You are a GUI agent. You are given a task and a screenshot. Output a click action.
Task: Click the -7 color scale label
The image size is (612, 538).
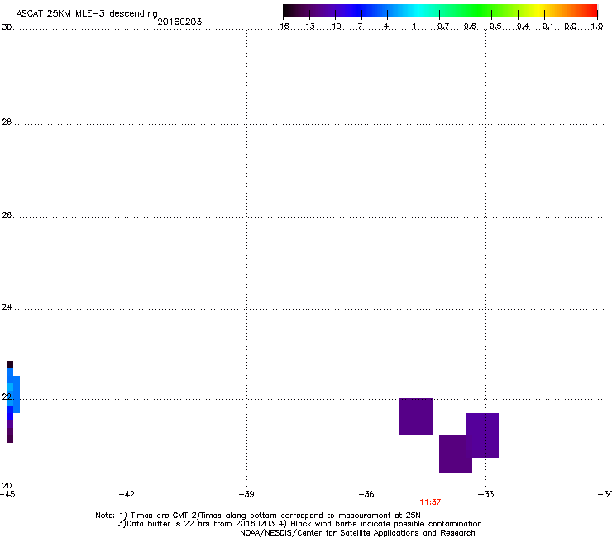coord(358,26)
